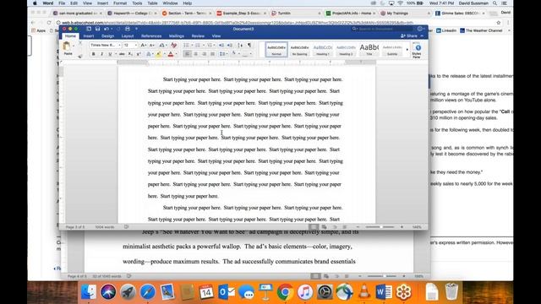This screenshot has height=304, width=541.
Task: Launch Siri from the Dock
Action: [x=108, y=291]
